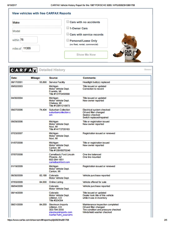Viewport: 174px width, 225px height.
Task: Click the Car Fox mascot image
Action: 127,48
